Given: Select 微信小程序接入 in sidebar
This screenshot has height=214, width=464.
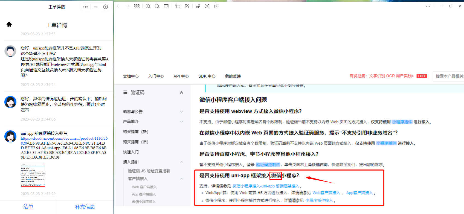Looking at the screenshot, I should pos(144,202).
